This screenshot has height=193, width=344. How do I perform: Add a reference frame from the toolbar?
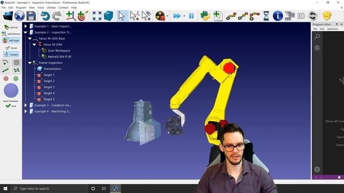coord(70,16)
